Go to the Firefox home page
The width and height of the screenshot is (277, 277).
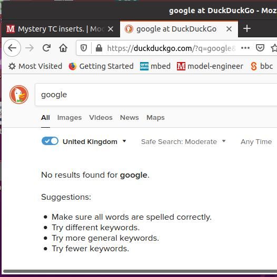click(63, 48)
